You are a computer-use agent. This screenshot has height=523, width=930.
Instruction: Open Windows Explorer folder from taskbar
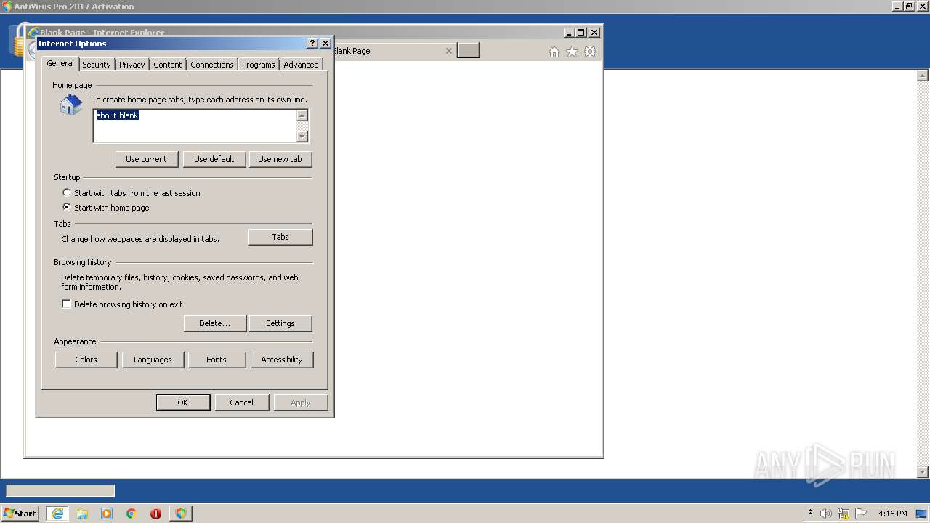click(x=82, y=514)
